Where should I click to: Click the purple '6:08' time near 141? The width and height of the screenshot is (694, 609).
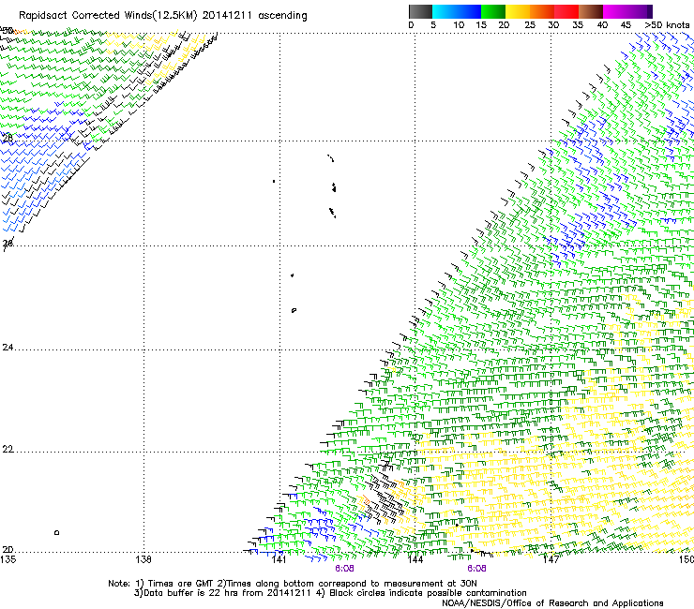coord(344,569)
